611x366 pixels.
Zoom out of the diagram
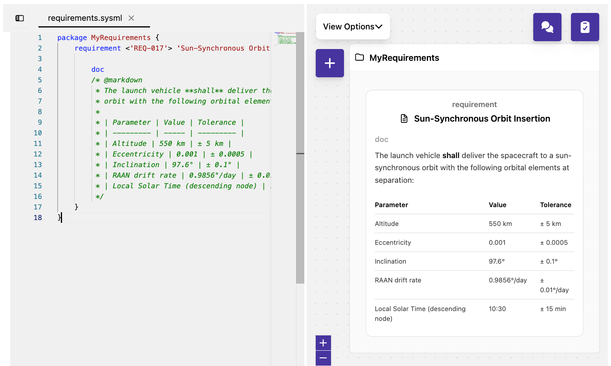[323, 358]
